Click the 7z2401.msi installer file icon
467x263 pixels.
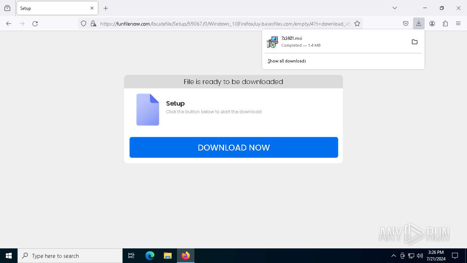(272, 42)
